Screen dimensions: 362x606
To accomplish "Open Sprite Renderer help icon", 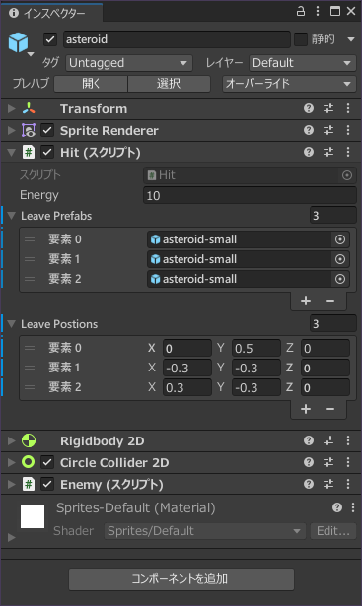I will click(309, 130).
